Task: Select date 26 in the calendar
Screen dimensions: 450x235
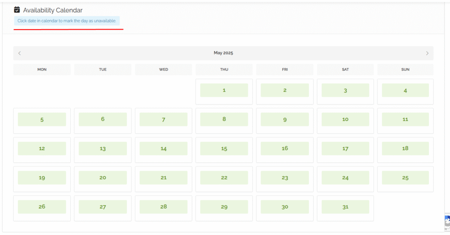Action: (42, 207)
